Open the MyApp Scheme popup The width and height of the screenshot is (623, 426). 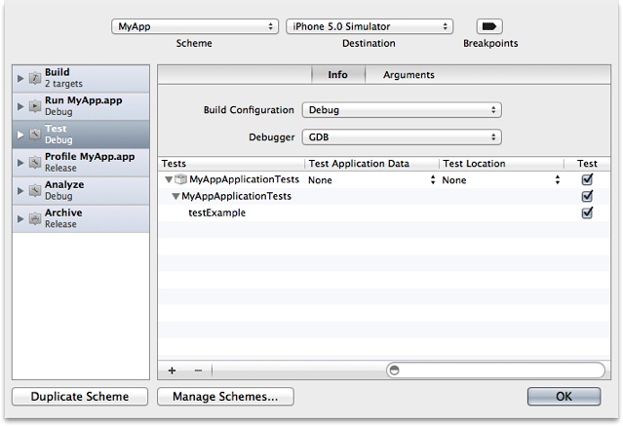(195, 26)
